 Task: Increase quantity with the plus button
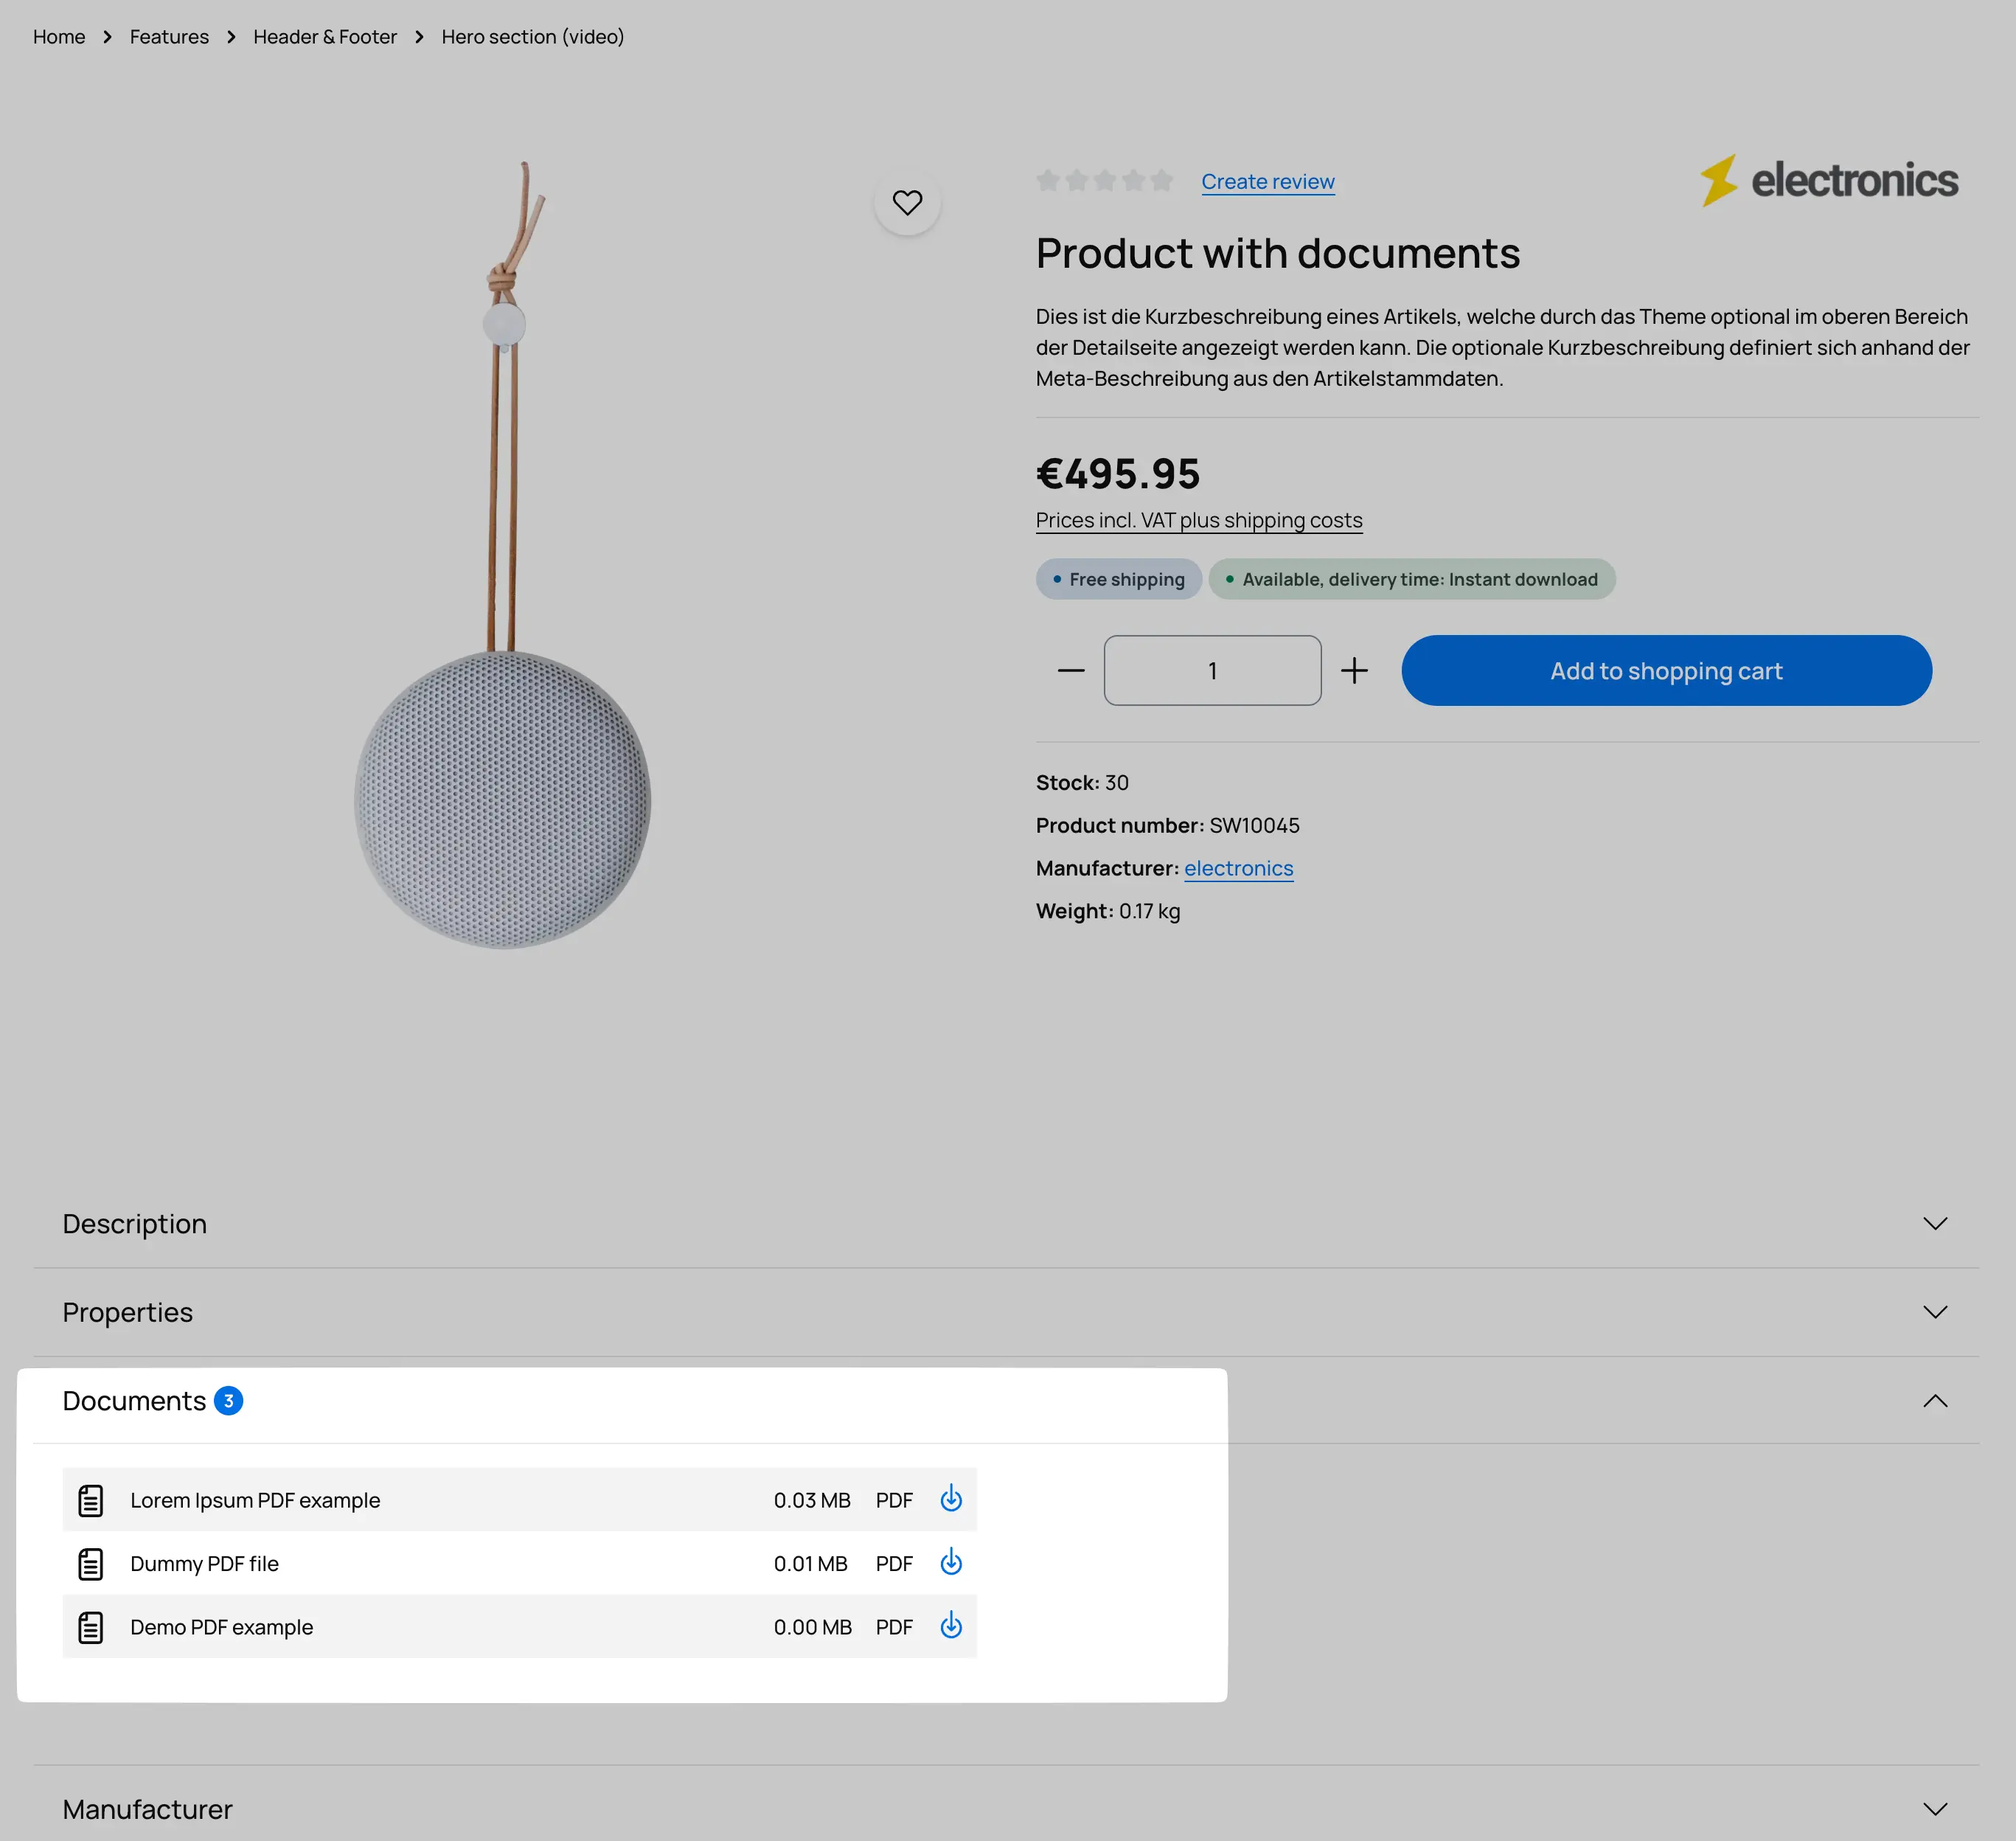(x=1354, y=670)
